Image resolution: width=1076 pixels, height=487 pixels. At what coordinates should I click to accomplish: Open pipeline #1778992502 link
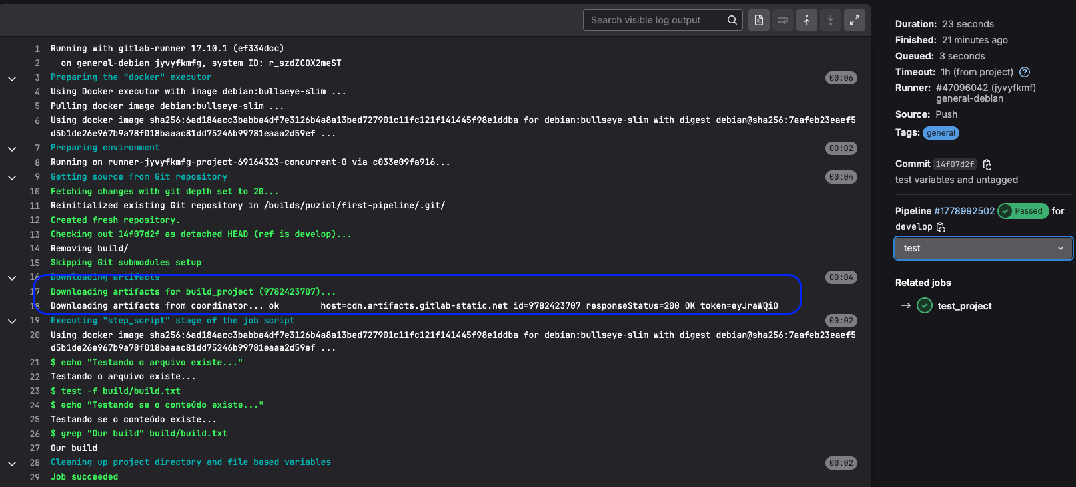tap(964, 211)
